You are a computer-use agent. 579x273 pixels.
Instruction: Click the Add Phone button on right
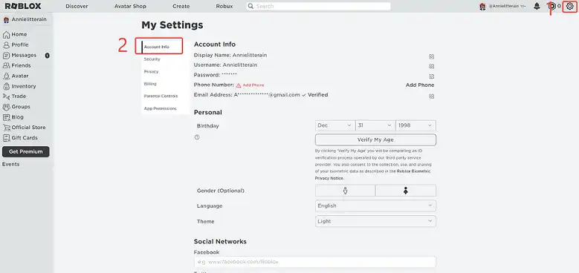(x=420, y=85)
